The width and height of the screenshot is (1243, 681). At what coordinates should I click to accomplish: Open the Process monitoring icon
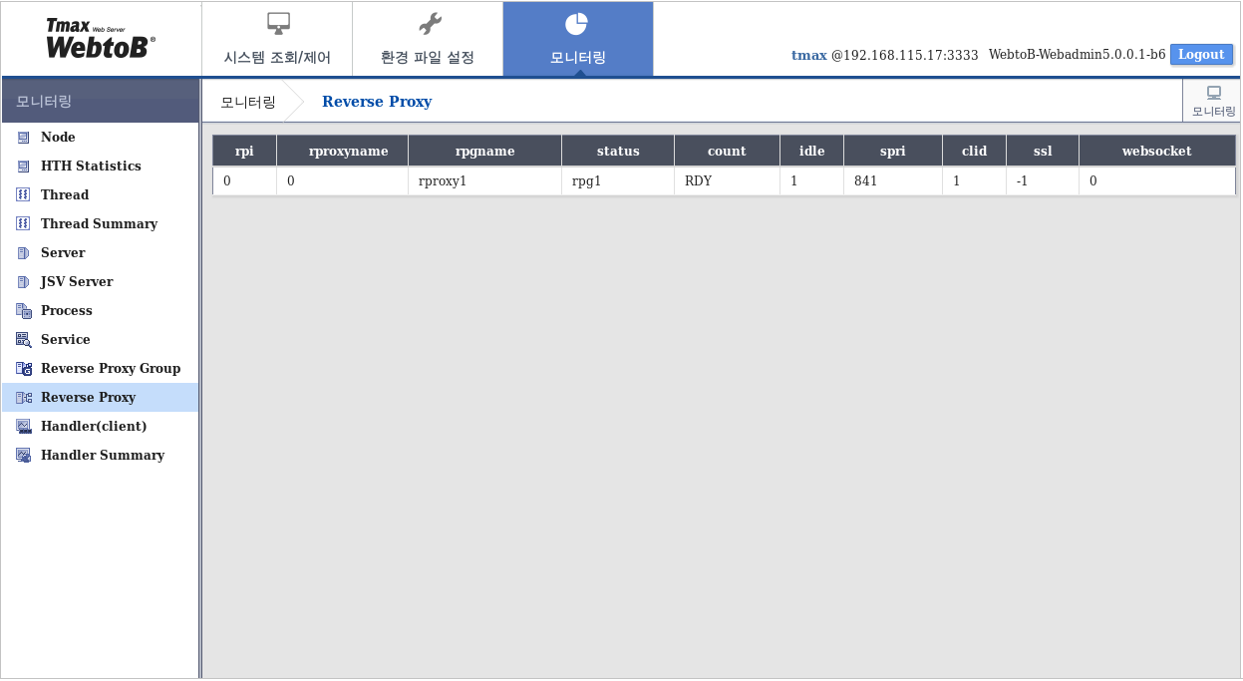(x=23, y=310)
